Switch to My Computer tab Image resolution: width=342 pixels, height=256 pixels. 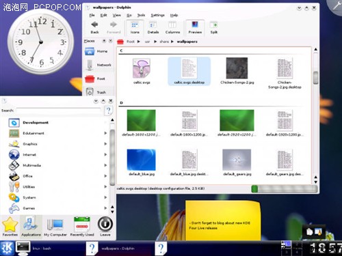tap(55, 227)
